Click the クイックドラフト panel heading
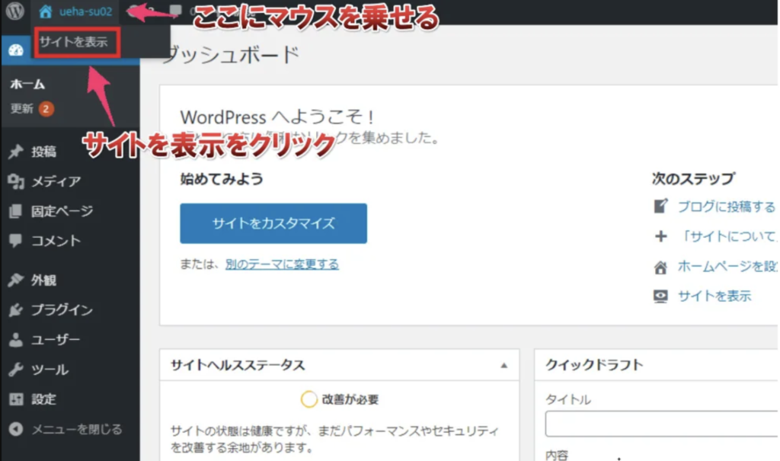780x461 pixels. point(594,365)
